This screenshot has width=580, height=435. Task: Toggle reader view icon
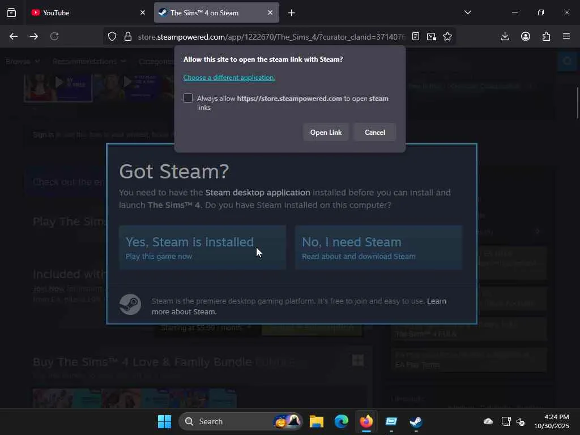click(x=416, y=36)
